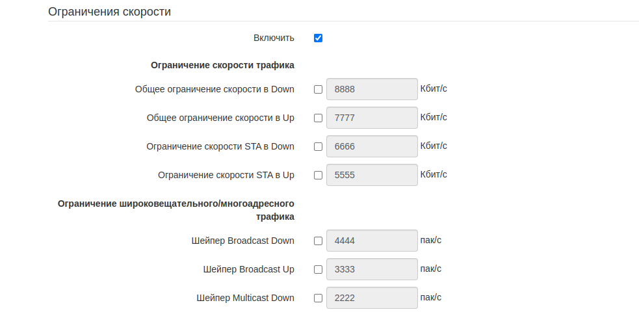Select Multicast Down field showing 2222

coord(371,298)
